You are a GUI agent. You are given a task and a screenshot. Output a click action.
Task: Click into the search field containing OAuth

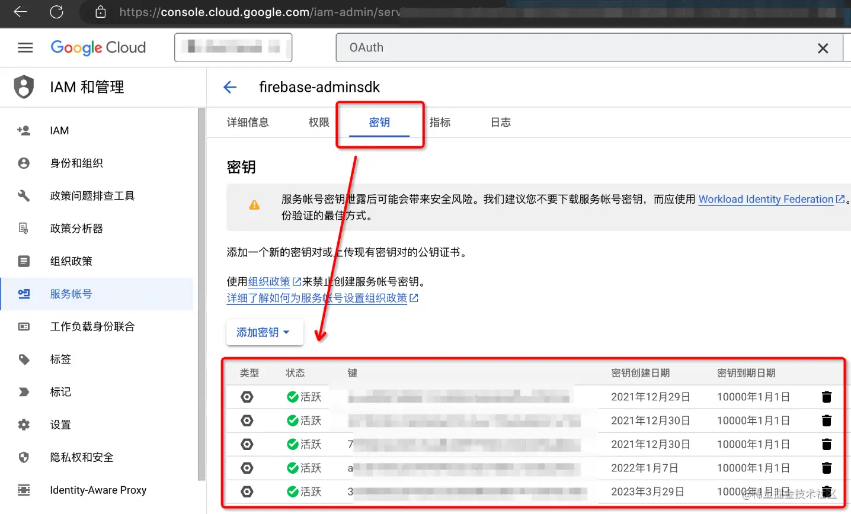coord(575,47)
